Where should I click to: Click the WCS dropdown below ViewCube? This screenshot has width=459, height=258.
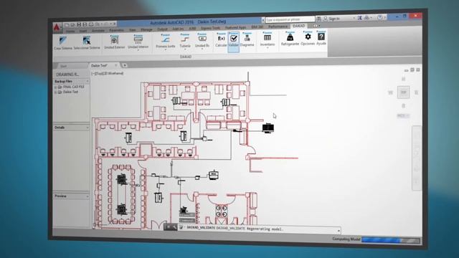(403, 116)
